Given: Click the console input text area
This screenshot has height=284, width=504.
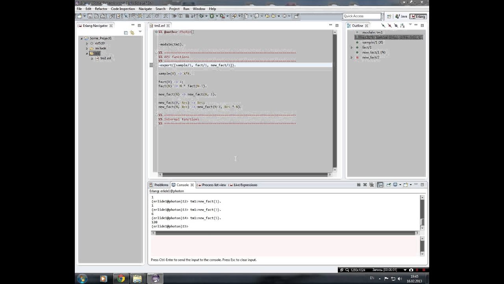Looking at the screenshot, I should click(285, 247).
